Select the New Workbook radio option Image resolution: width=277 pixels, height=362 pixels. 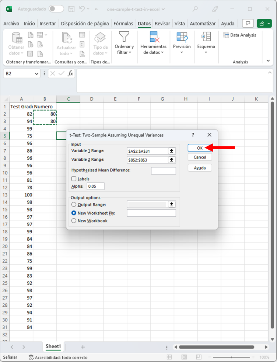click(x=74, y=221)
